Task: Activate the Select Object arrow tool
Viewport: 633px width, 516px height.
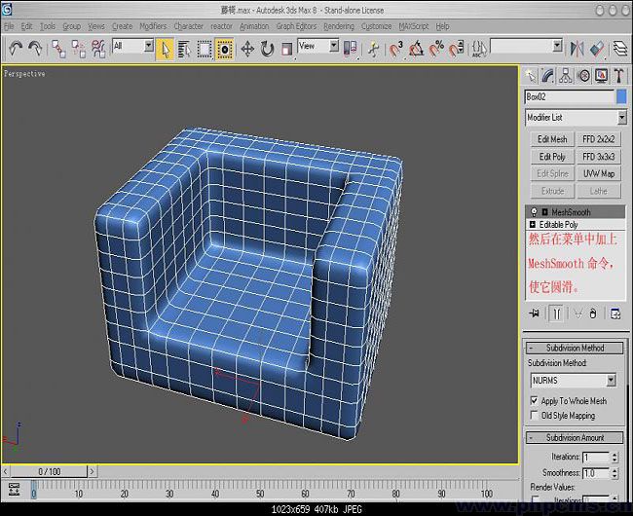Action: pos(166,50)
